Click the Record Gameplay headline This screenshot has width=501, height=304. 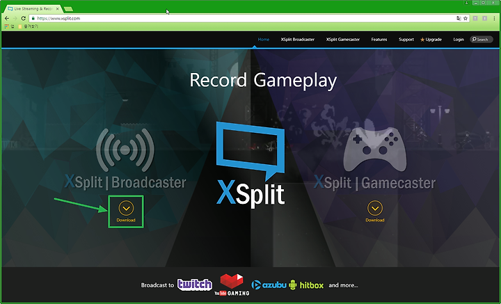[263, 81]
